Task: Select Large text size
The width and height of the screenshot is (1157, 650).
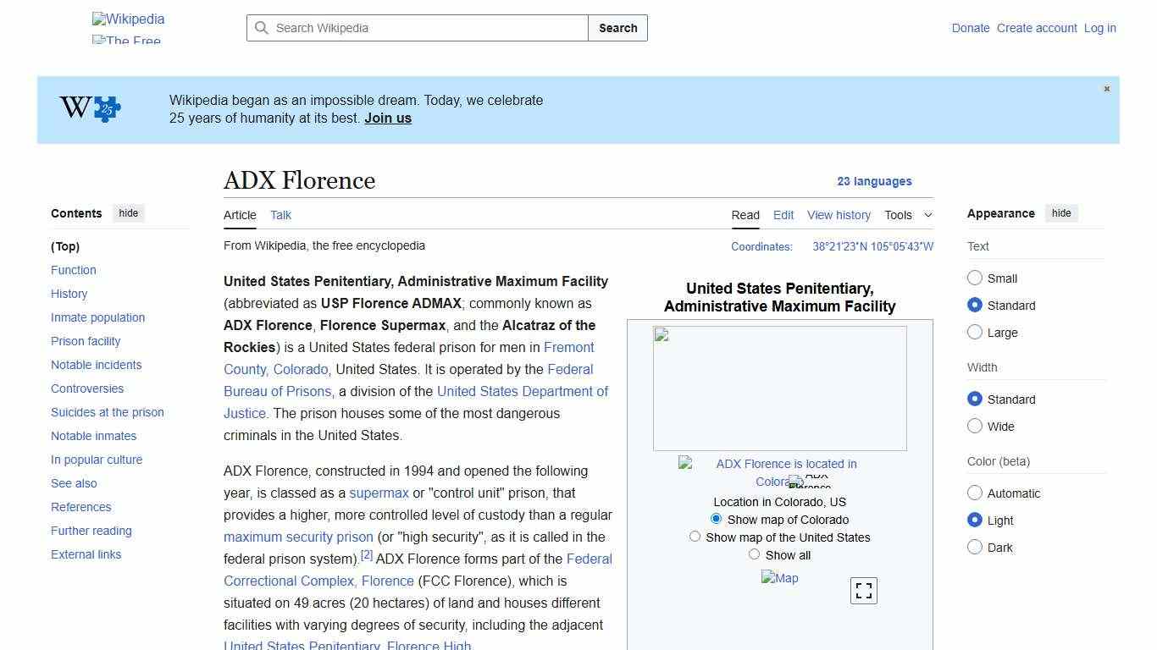Action: coord(975,333)
